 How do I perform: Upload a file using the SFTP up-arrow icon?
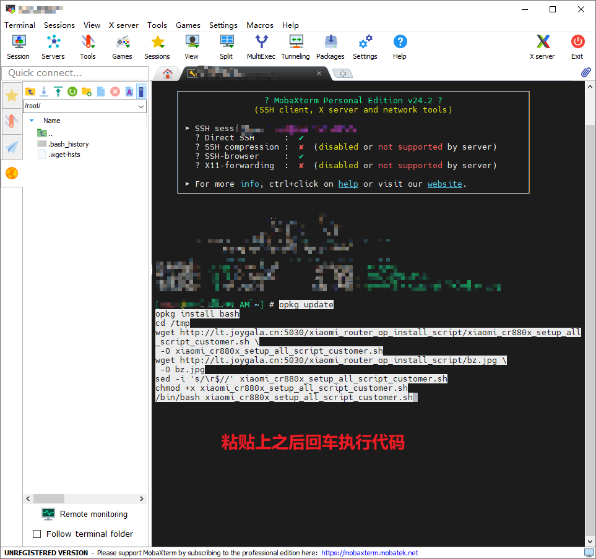point(58,92)
